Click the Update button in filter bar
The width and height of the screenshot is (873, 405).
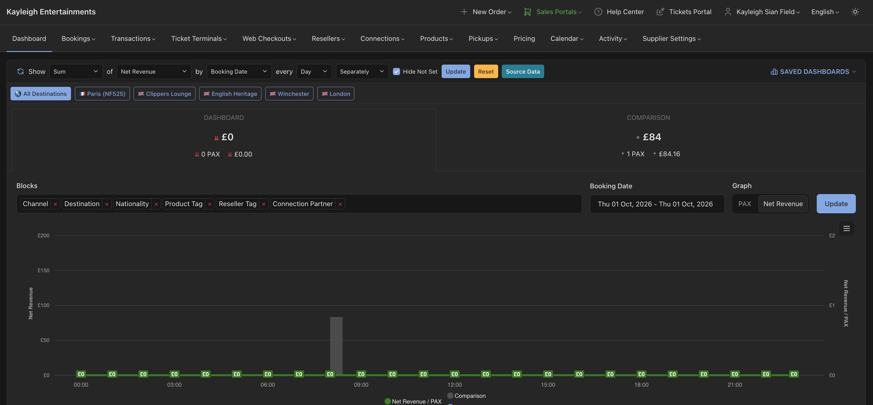point(455,72)
